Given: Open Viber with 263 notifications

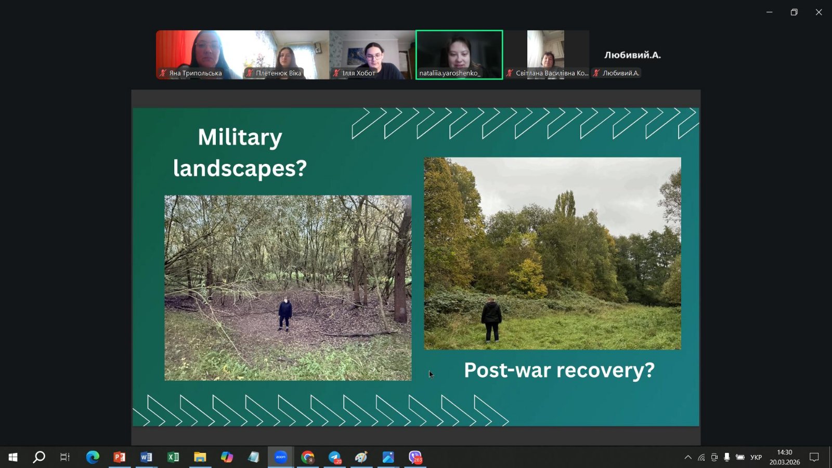Looking at the screenshot, I should [x=415, y=457].
